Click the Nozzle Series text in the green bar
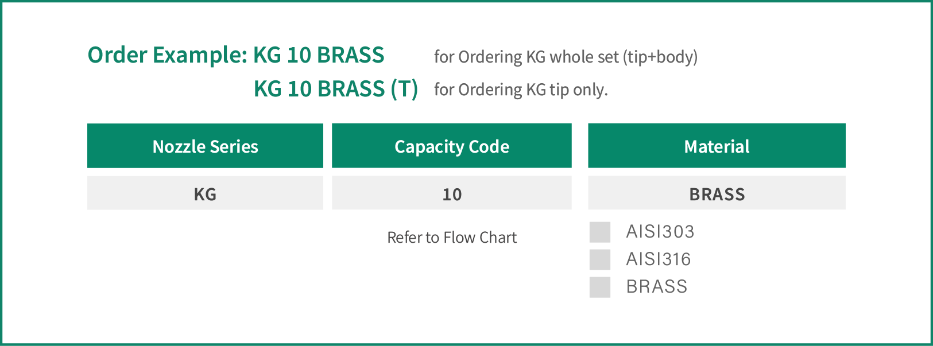 205,146
